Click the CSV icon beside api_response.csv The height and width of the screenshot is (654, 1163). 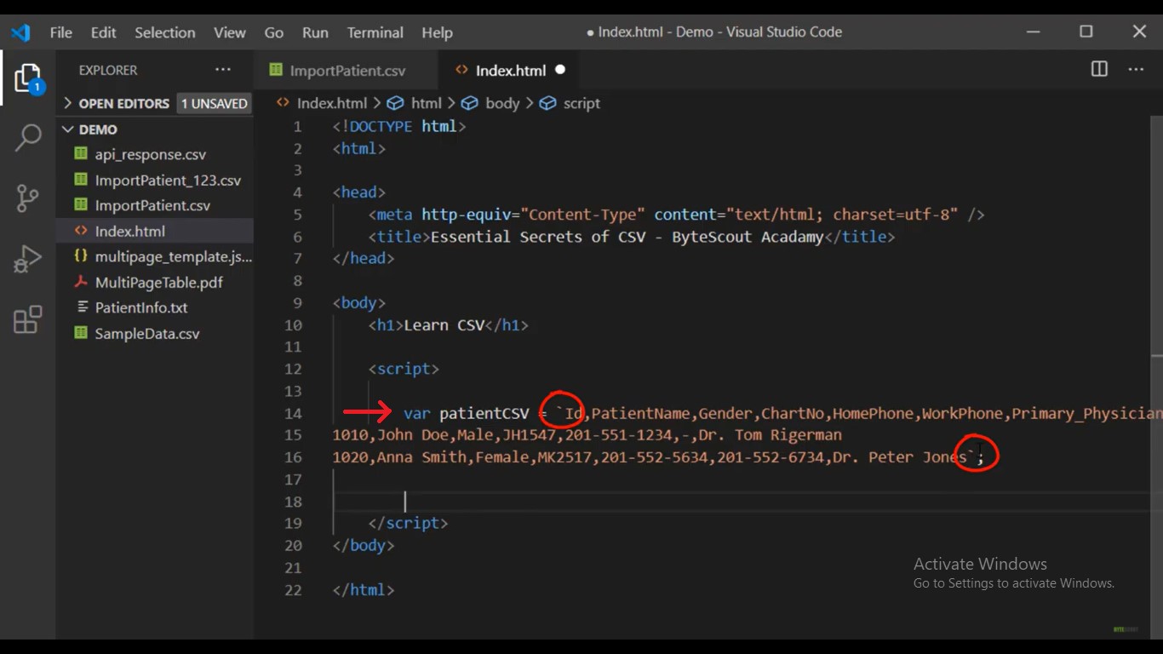coord(81,154)
